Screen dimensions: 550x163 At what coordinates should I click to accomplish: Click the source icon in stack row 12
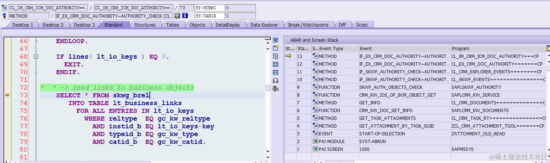[x=315, y=64]
